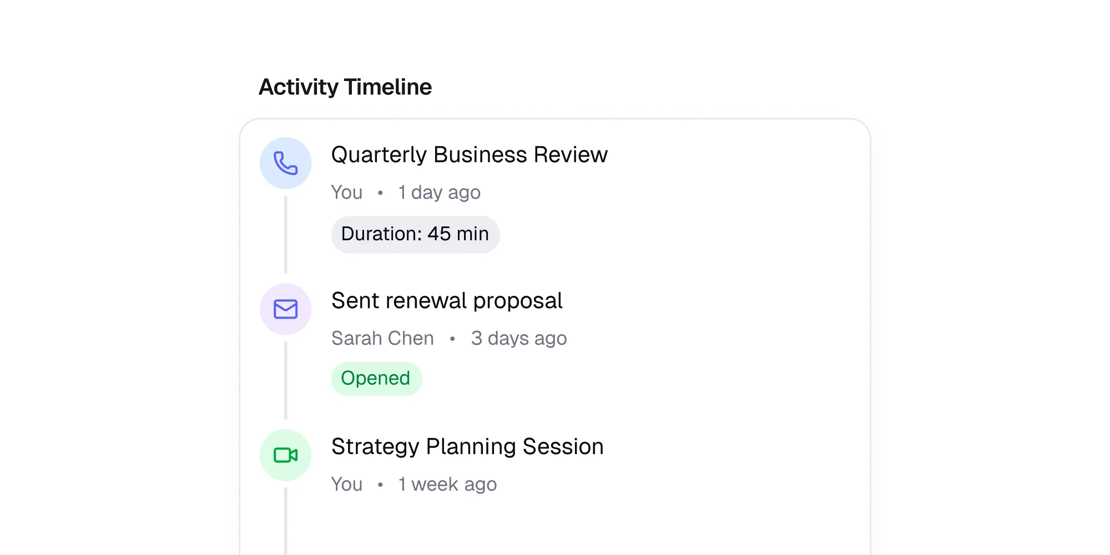Click the green Opened status pill
This screenshot has width=1110, height=555.
point(377,378)
